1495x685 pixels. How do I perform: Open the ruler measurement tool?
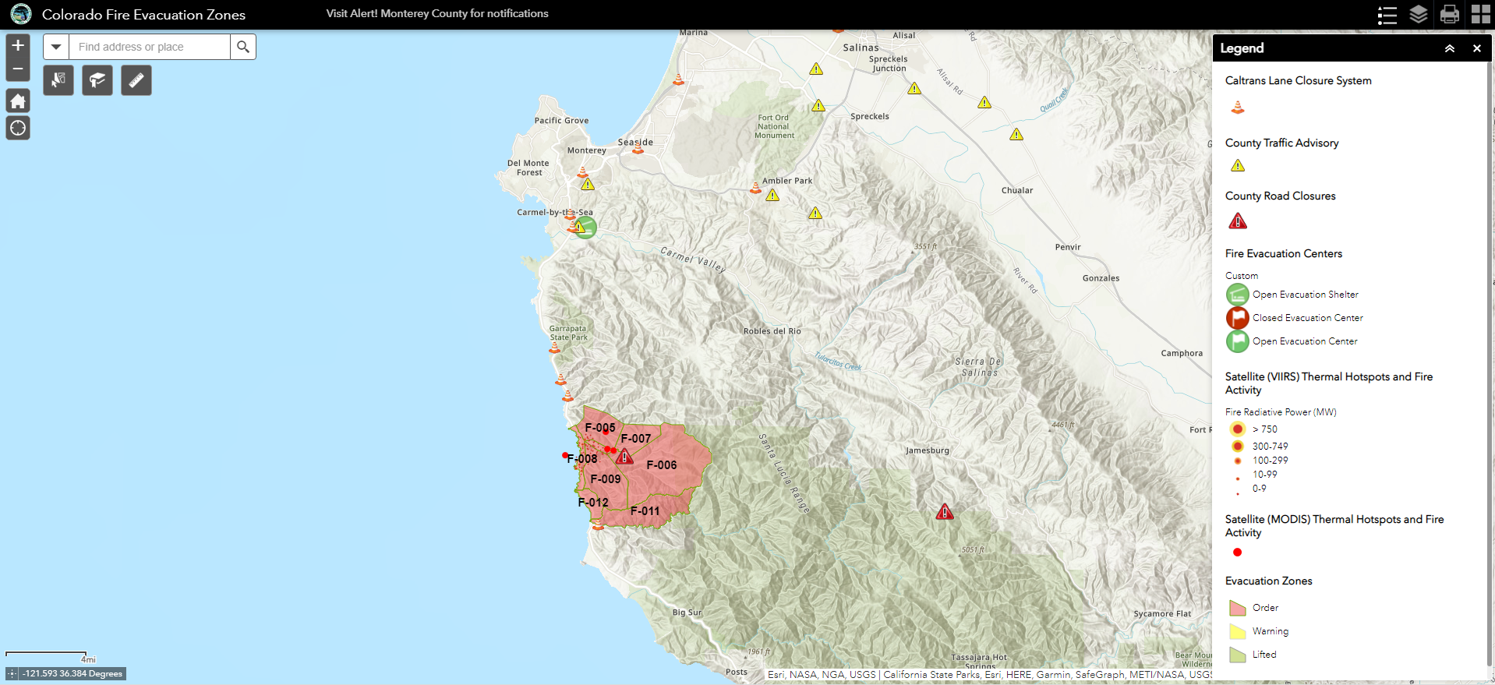(136, 80)
